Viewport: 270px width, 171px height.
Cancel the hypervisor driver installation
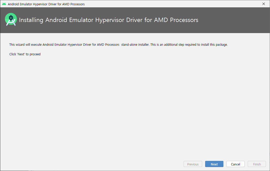[x=235, y=164]
